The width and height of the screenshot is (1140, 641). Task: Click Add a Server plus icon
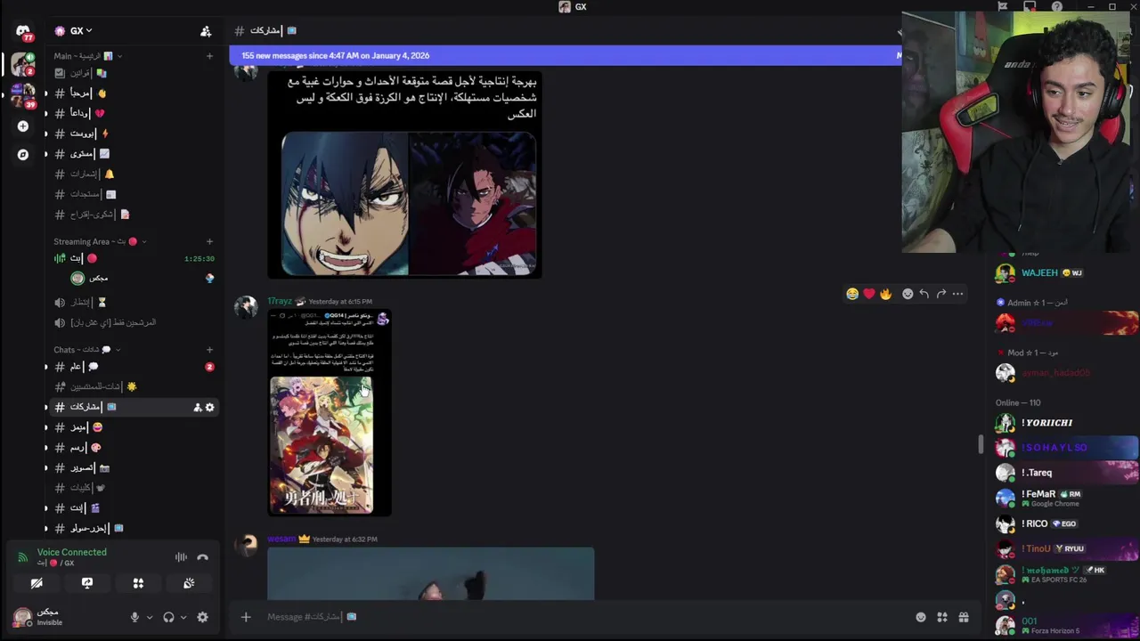(x=23, y=126)
